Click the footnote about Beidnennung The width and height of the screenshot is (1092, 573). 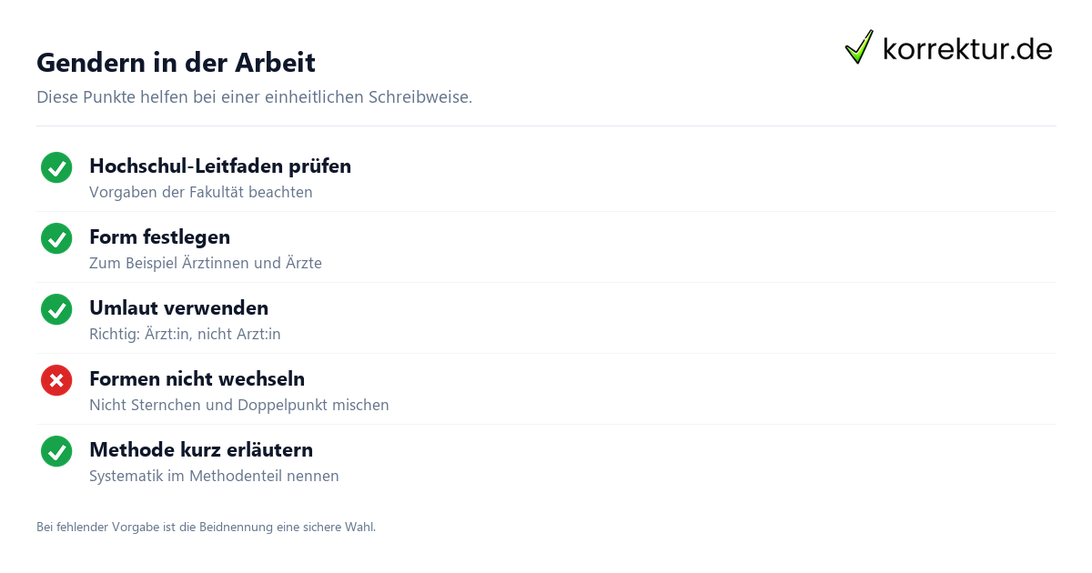[x=206, y=528]
